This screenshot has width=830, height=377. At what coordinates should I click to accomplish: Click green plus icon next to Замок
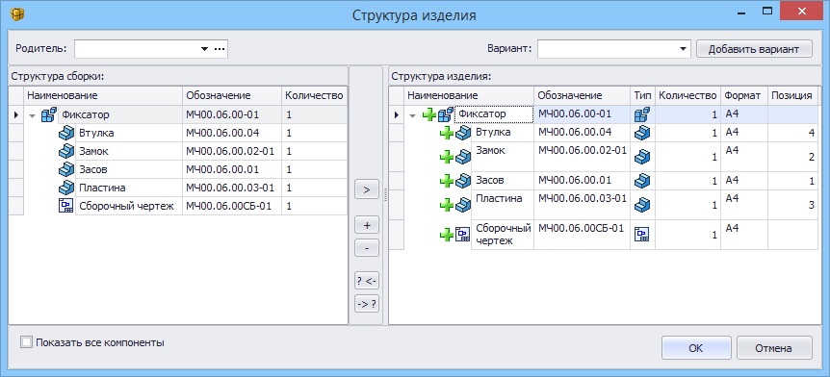447,157
